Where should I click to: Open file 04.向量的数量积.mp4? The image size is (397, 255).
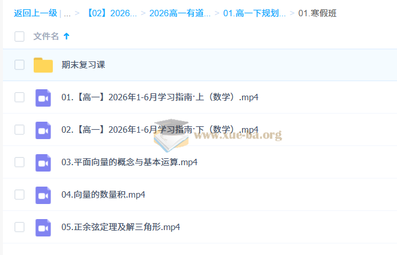click(103, 195)
